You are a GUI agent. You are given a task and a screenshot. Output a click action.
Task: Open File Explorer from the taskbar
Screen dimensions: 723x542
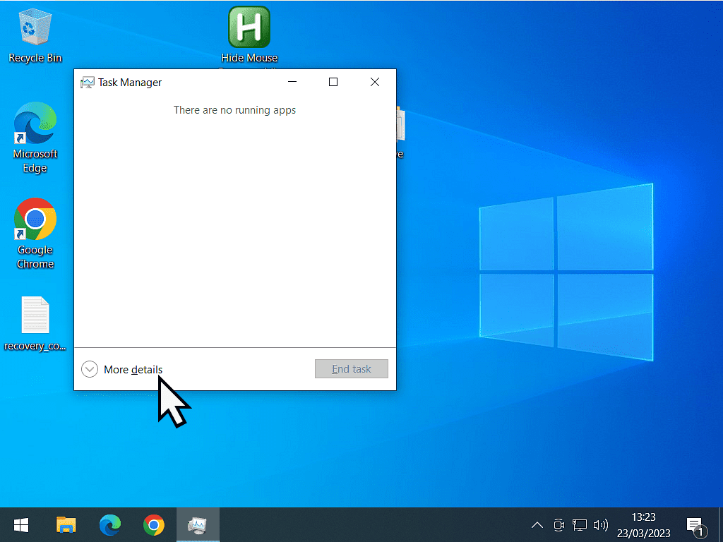point(66,525)
